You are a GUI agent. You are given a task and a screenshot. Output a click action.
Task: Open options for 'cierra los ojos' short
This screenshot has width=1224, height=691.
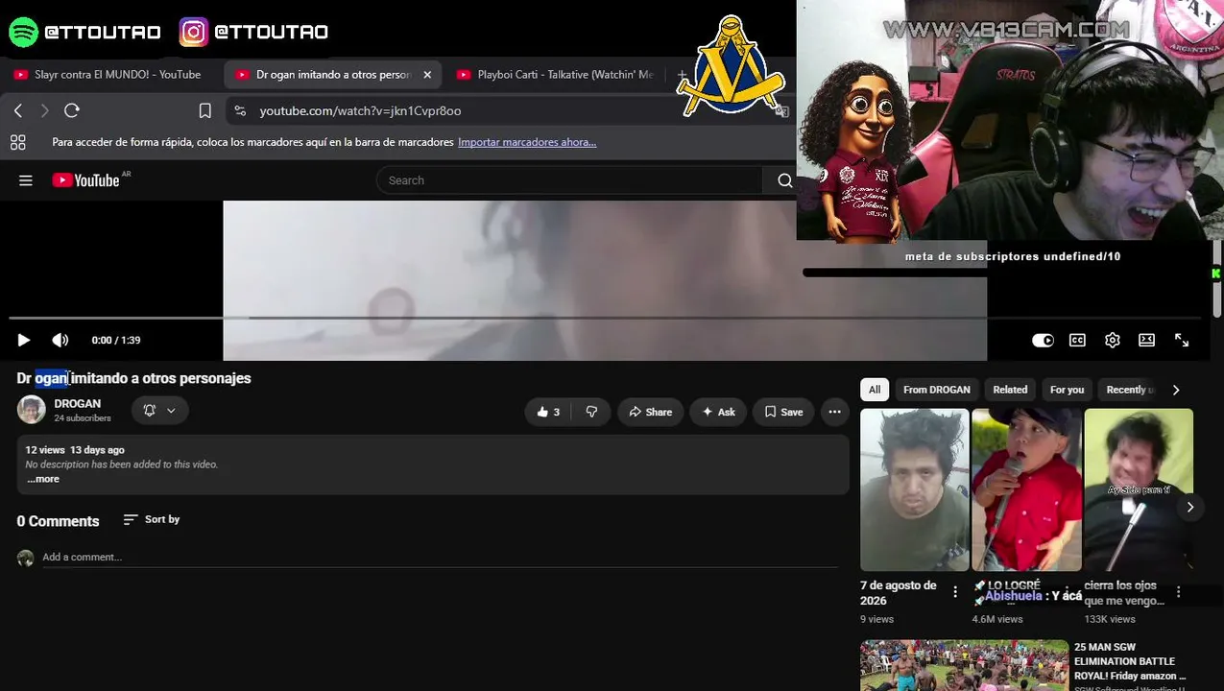pyautogui.click(x=1178, y=592)
